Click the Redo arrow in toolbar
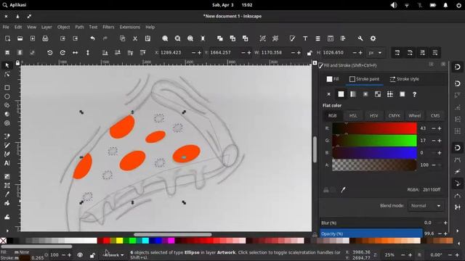 [105, 38]
